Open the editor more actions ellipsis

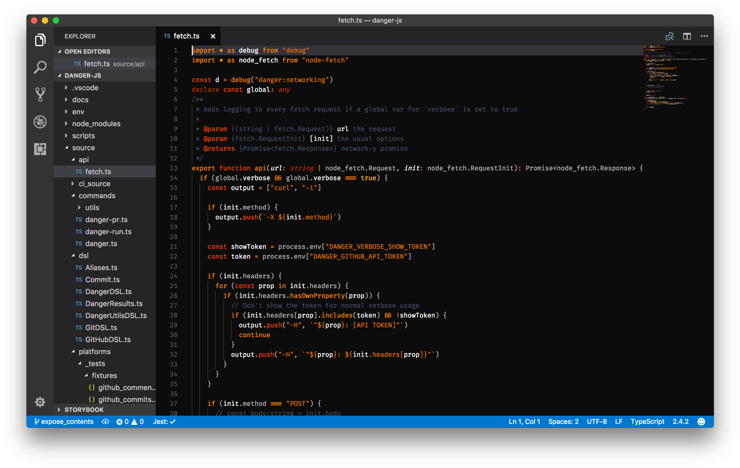click(x=704, y=36)
